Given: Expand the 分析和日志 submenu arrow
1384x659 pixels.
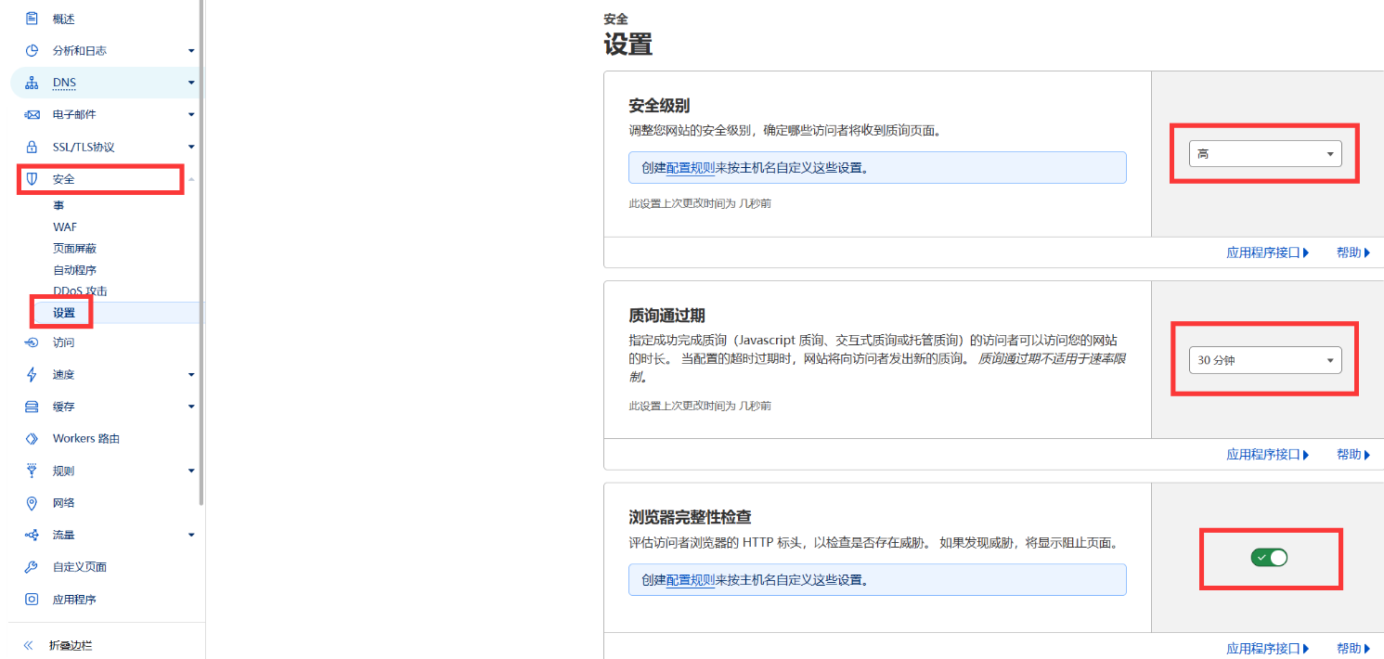Looking at the screenshot, I should tap(191, 51).
